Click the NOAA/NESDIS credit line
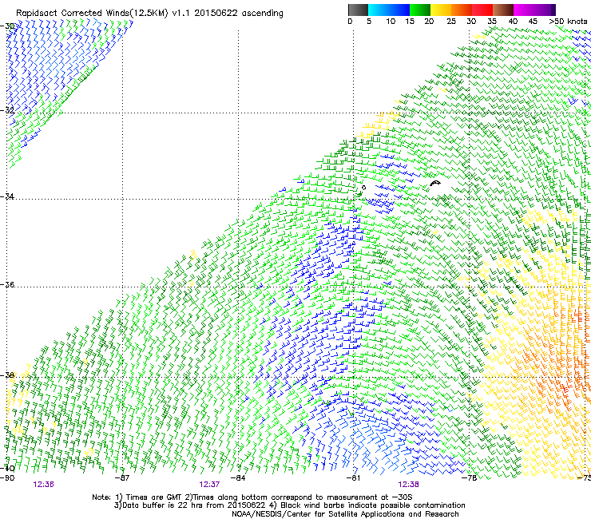 pyautogui.click(x=345, y=514)
